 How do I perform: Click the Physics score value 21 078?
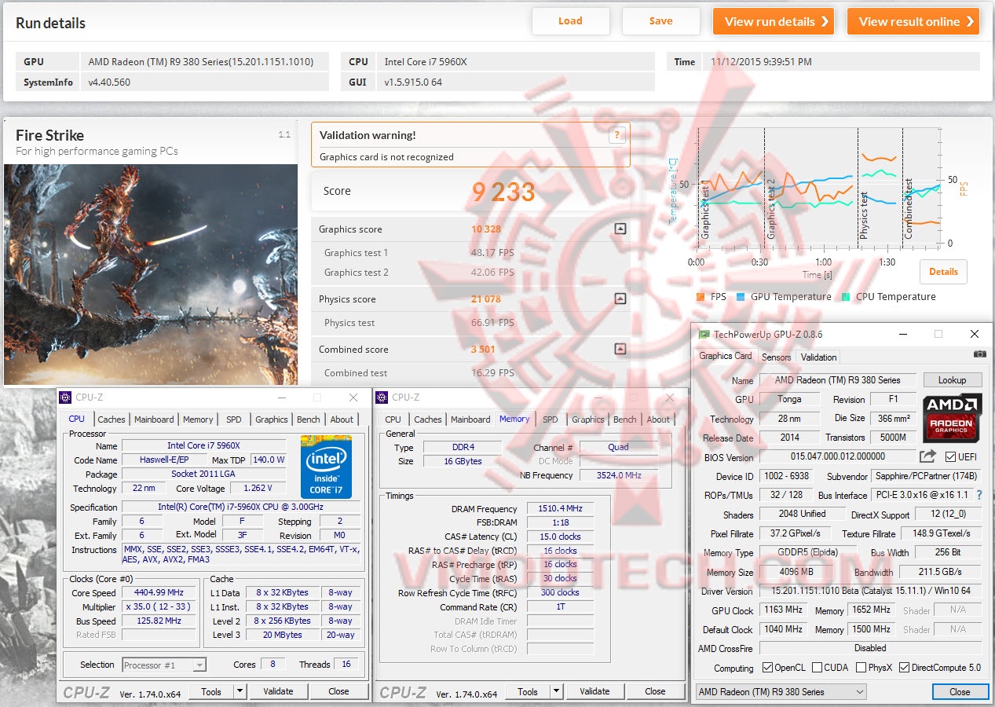coord(486,299)
